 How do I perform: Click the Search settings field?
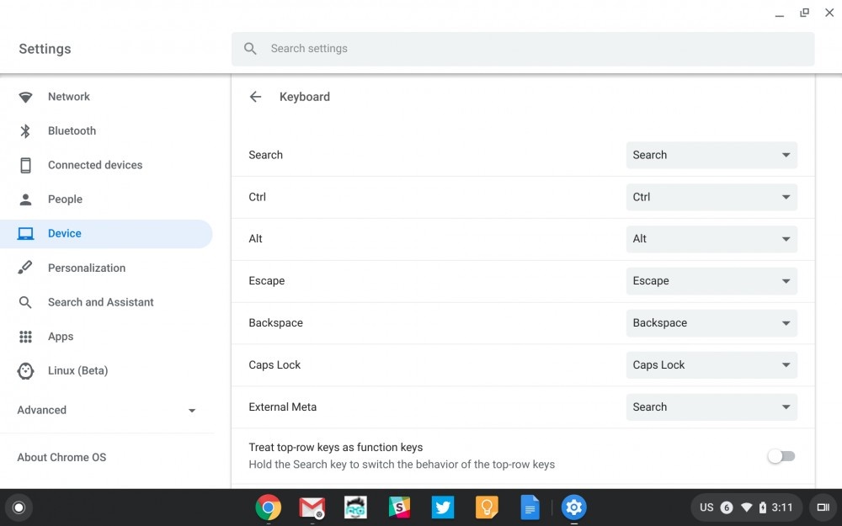tap(522, 49)
